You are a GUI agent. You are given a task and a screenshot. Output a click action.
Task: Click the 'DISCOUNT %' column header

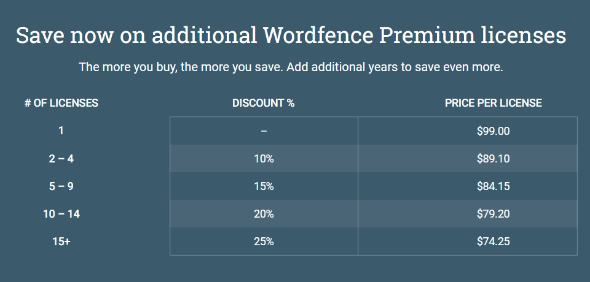tap(264, 103)
